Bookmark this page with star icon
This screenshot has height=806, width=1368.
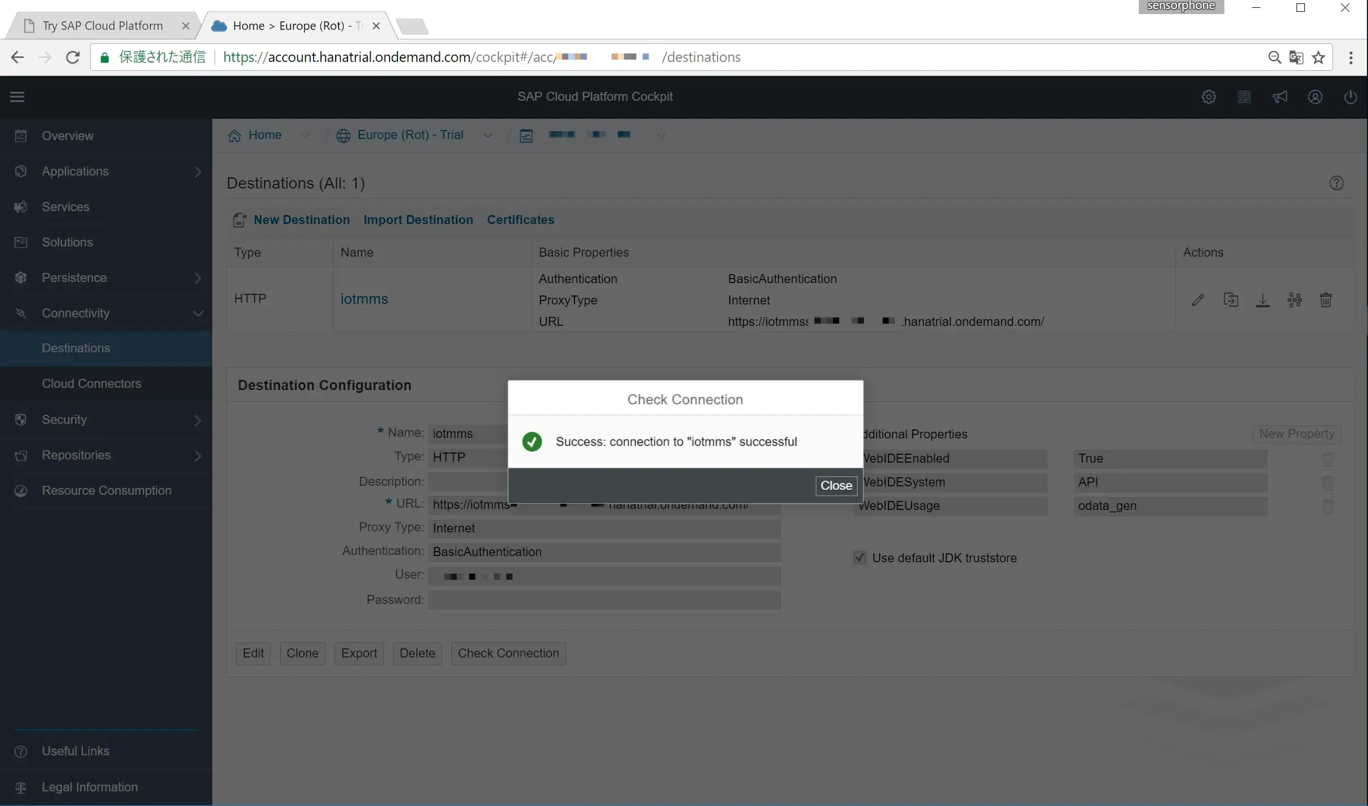pyautogui.click(x=1318, y=57)
